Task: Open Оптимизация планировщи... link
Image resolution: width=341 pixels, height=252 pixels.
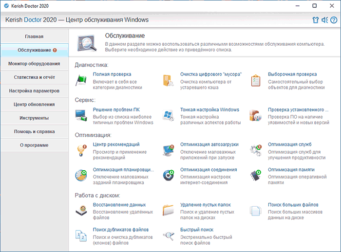Action: coord(123,170)
